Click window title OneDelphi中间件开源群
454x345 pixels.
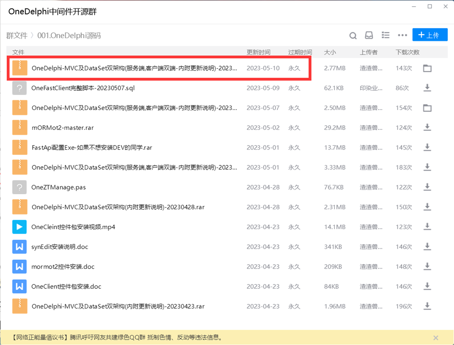pos(53,12)
